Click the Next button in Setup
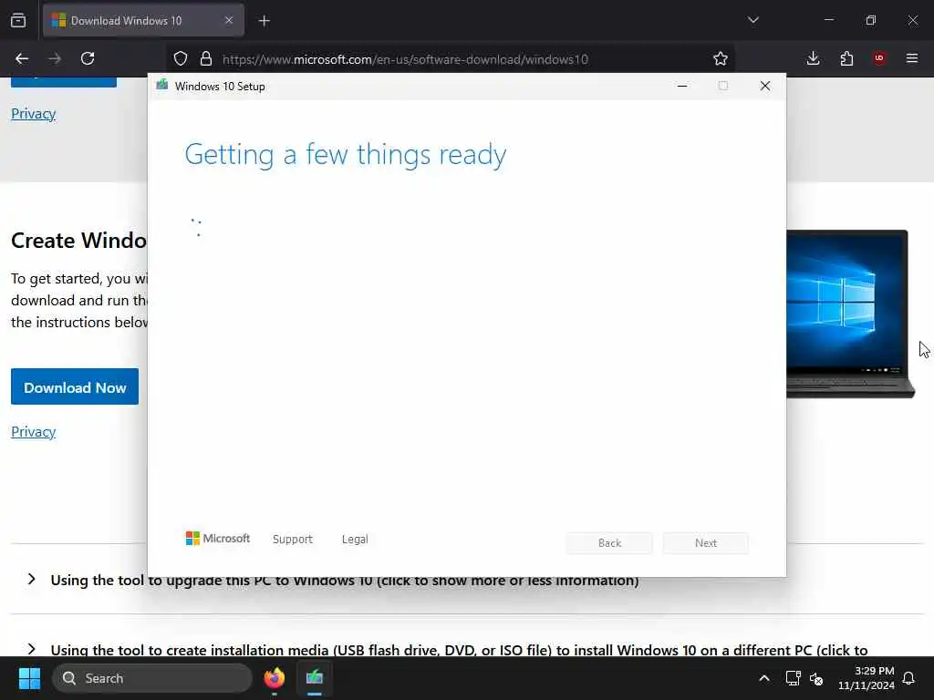934x700 pixels. 706,543
